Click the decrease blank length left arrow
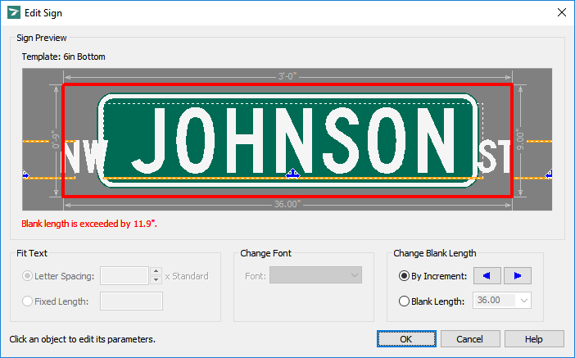 [487, 276]
